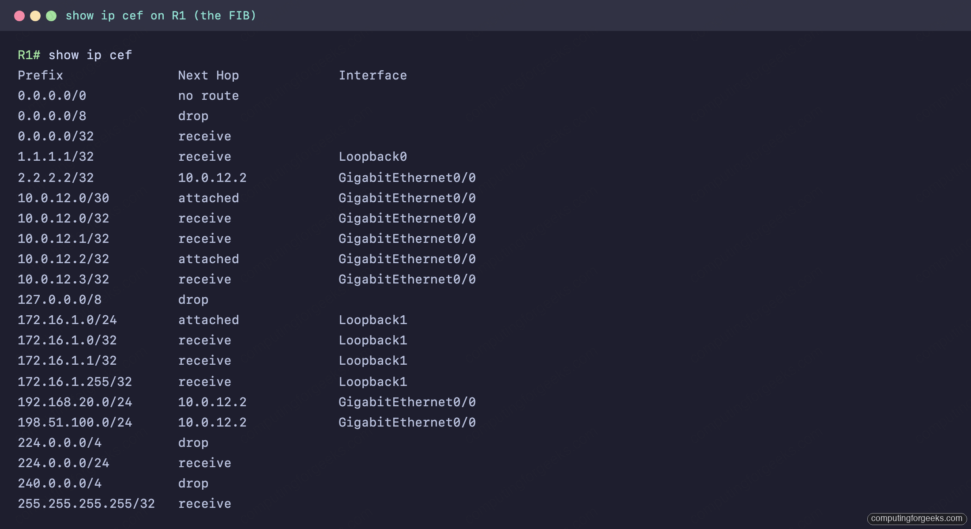Select prefix 0.0.0.0/8
Screen dimensions: 971x529
52,116
